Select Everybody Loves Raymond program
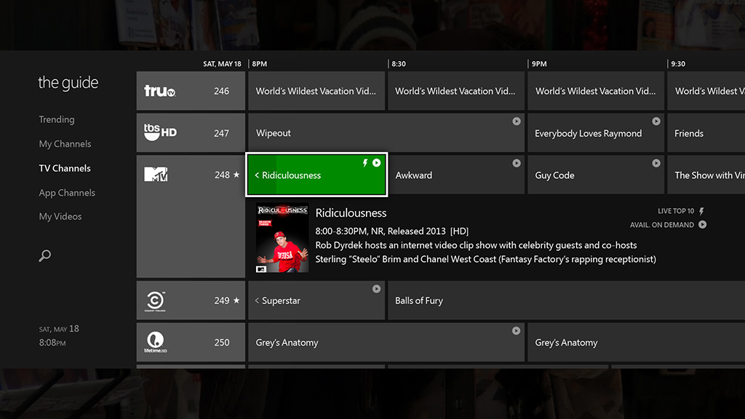The image size is (745, 419). pos(588,133)
